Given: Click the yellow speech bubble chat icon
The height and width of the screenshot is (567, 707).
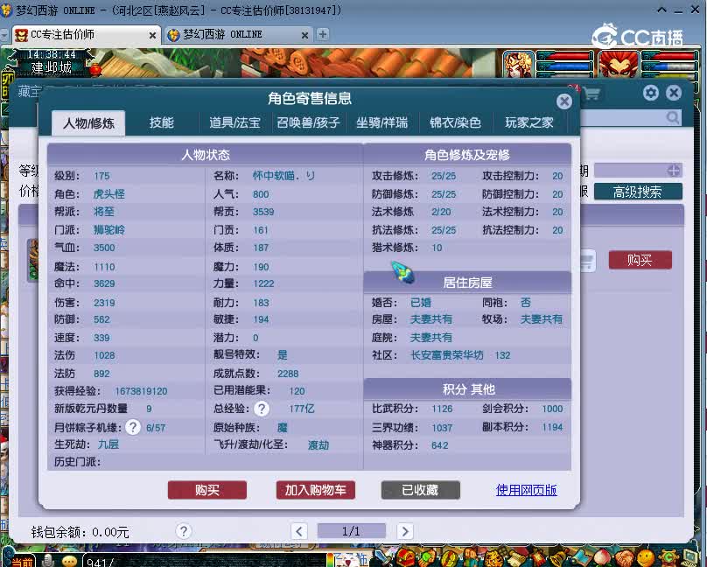Looking at the screenshot, I should (x=69, y=561).
